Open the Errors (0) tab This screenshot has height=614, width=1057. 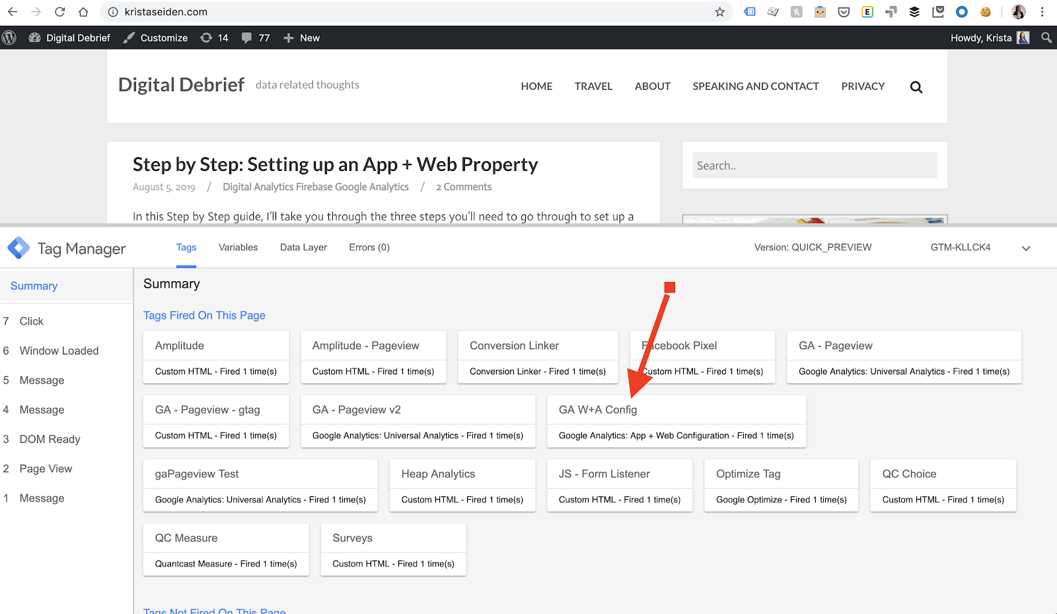(x=369, y=248)
